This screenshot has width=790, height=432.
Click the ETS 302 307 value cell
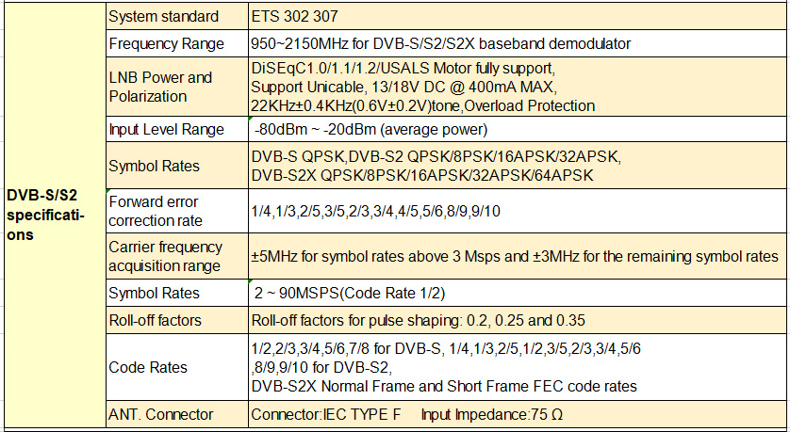click(515, 16)
